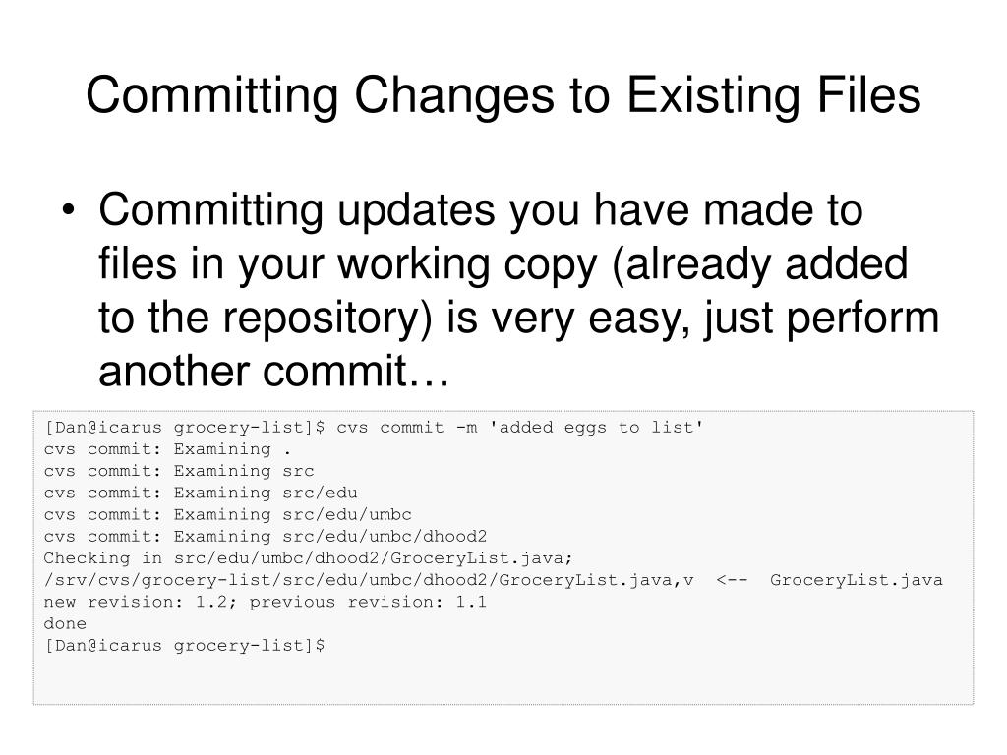The width and height of the screenshot is (1007, 755).
Task: Click 'previous revision: 1.1' text
Action: coord(368,603)
